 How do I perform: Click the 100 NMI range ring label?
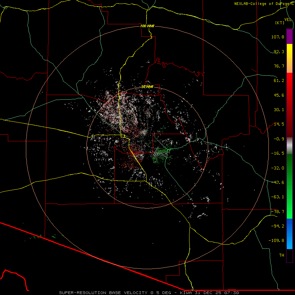coord(147,26)
